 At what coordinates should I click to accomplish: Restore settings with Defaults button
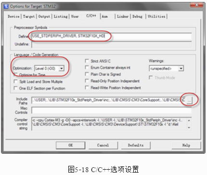click(x=136, y=145)
